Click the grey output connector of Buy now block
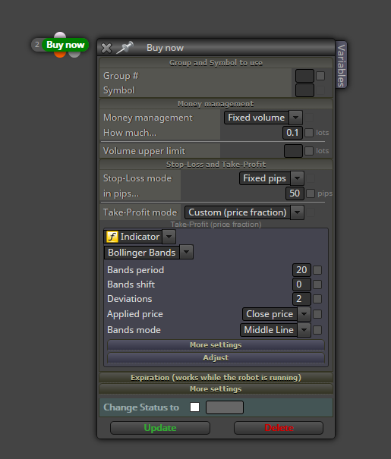The height and width of the screenshot is (459, 391). coord(74,55)
